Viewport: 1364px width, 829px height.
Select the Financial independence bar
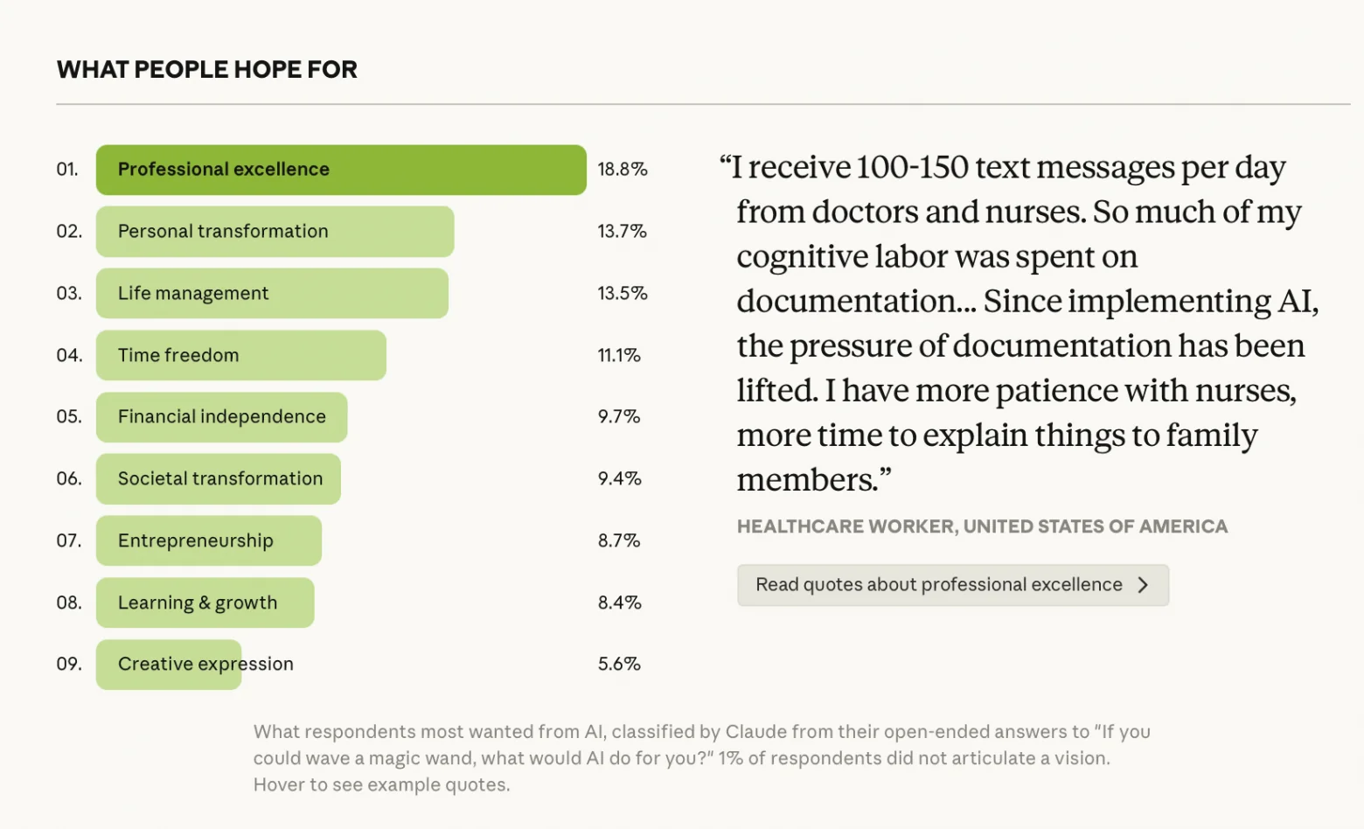[221, 417]
